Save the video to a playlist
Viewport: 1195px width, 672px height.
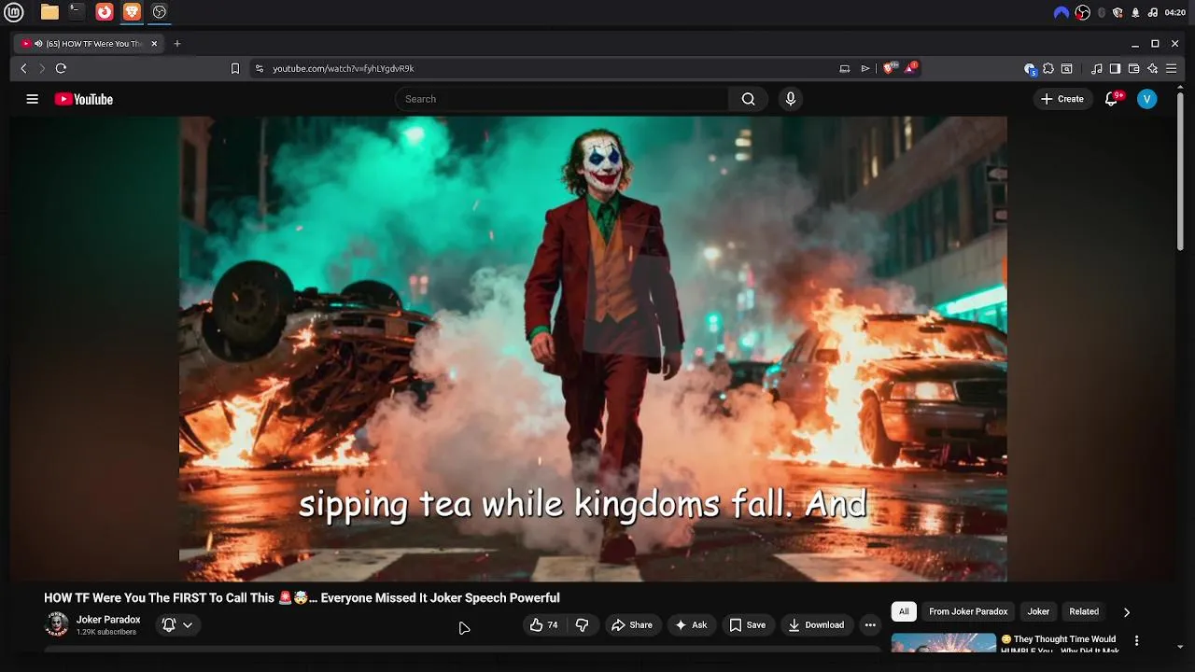(x=747, y=625)
